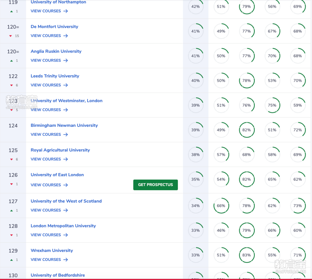Image resolution: width=312 pixels, height=280 pixels.
Task: Click VIEW COURSES under Birmingham Newman University
Action: point(49,135)
